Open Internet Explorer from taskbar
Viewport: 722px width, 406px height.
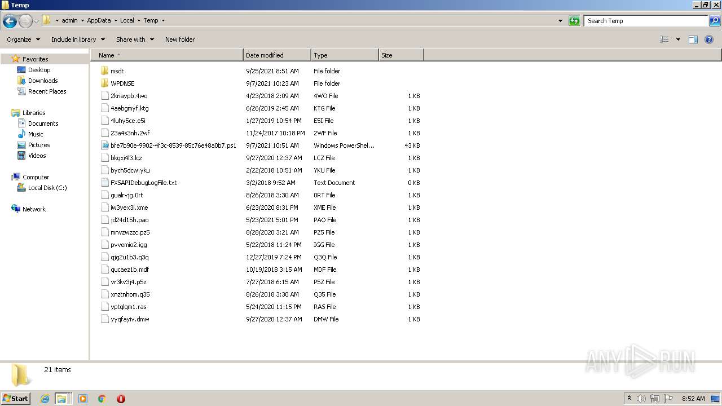(x=45, y=399)
